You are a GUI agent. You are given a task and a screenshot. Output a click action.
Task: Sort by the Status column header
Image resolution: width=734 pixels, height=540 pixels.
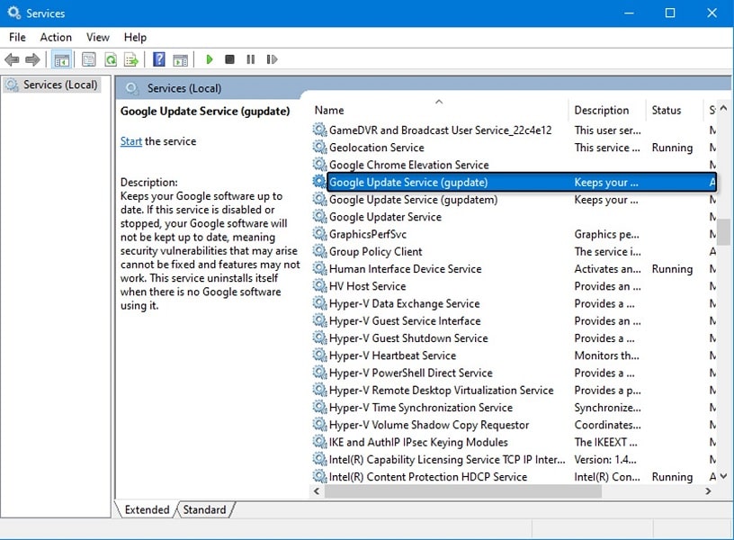(674, 110)
